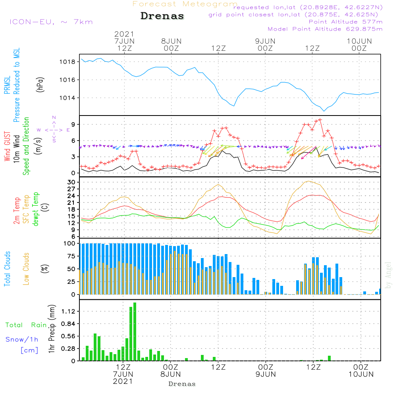
Task: Click grid point closest lon,lat (20.875E, 42.625N)
Action: (293, 15)
